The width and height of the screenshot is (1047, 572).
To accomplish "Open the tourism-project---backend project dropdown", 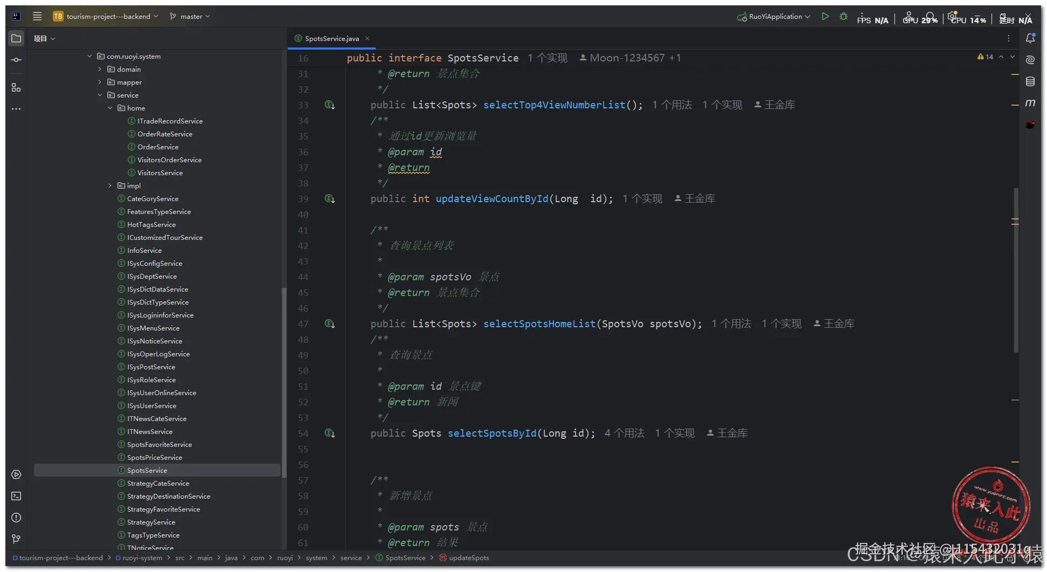I will coord(106,16).
